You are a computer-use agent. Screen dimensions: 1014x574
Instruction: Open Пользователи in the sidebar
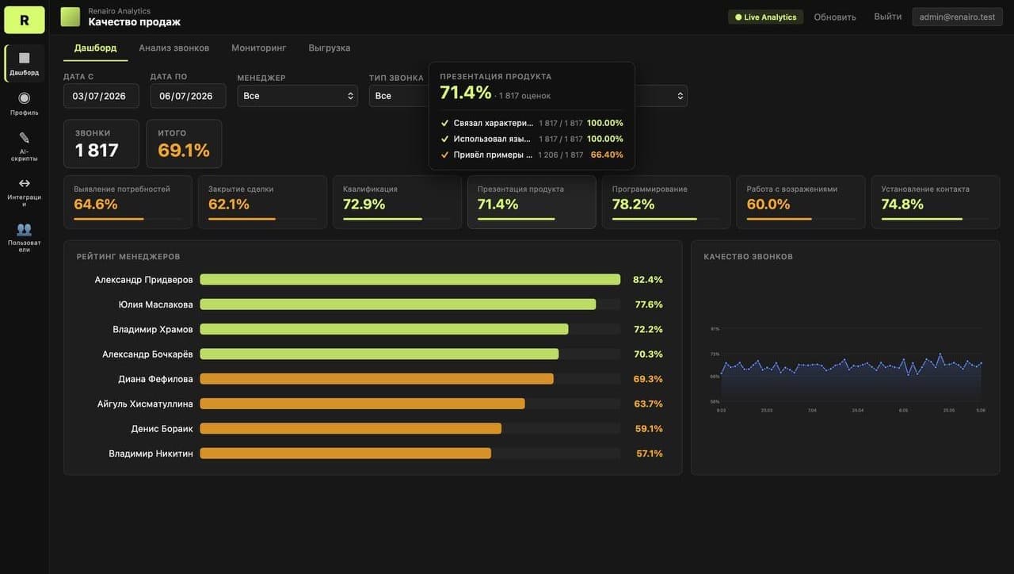25,236
